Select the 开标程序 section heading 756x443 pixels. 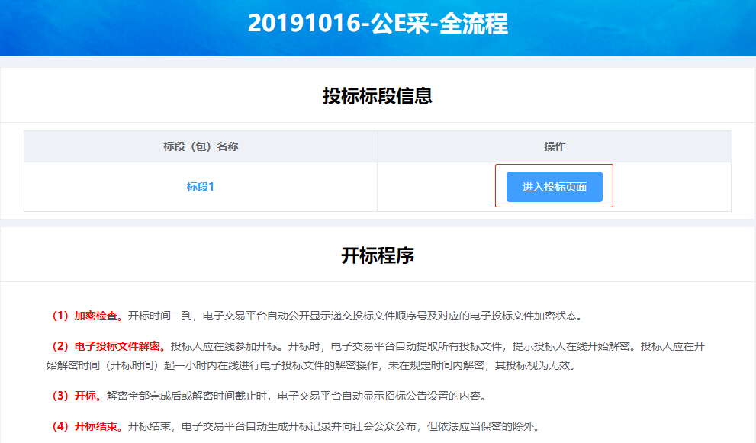[x=378, y=255]
